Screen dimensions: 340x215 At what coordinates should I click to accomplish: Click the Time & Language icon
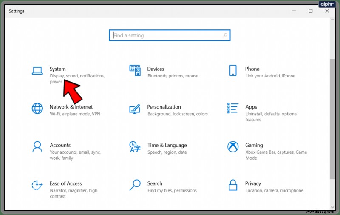pyautogui.click(x=135, y=147)
